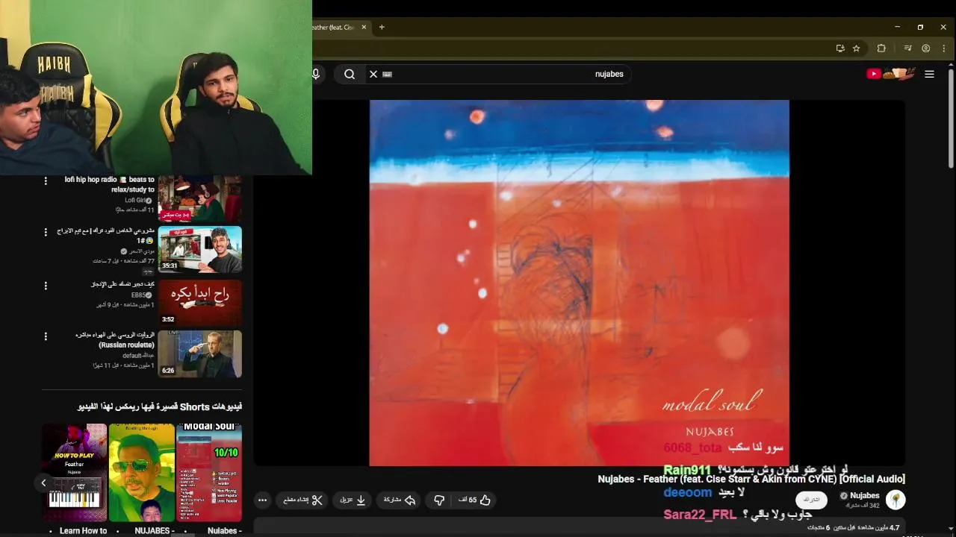The width and height of the screenshot is (956, 537).
Task: Close the Feather (feat. Cise browser tab
Action: click(364, 27)
